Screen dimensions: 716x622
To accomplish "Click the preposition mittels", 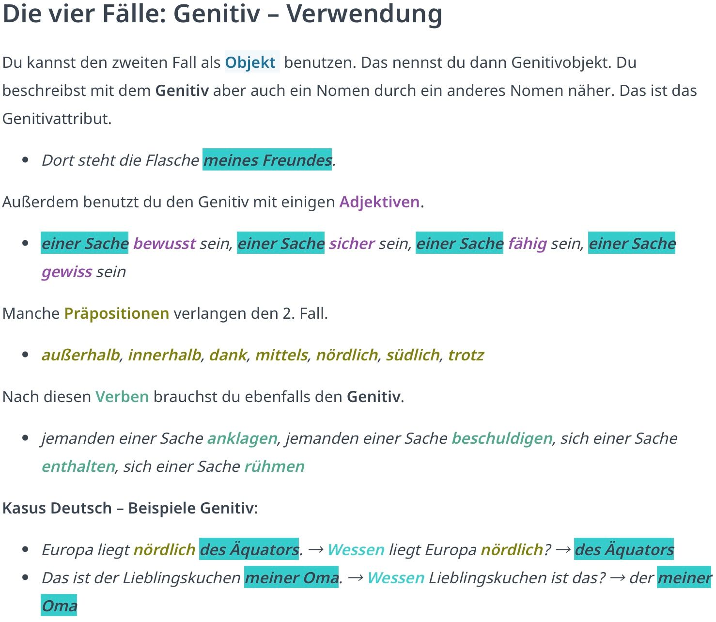I will click(281, 355).
